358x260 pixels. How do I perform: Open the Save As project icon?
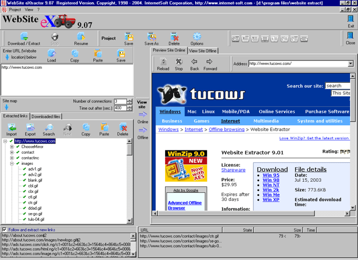[152, 39]
